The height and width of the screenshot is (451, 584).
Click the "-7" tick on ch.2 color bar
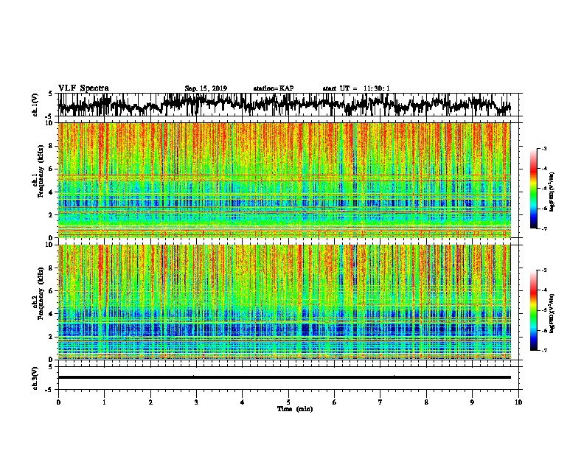(543, 350)
